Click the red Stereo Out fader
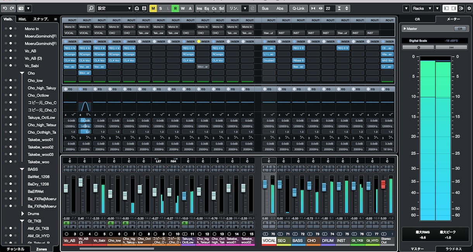Screen dimensions: 473x252 click(x=383, y=184)
